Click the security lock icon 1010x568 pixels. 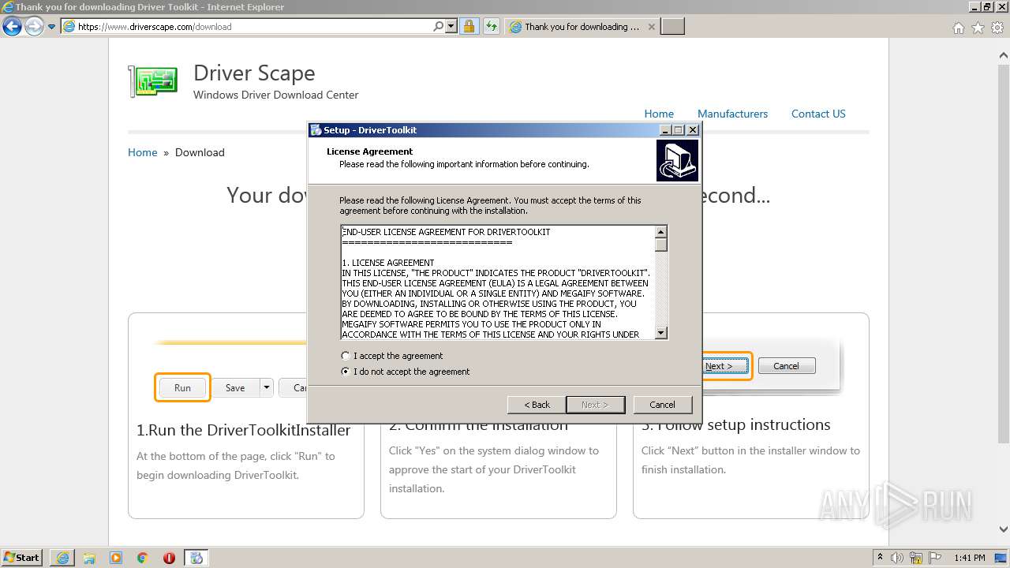[x=469, y=26]
